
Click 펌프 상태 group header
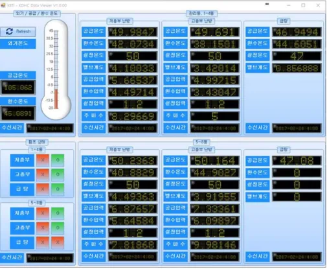point(37,142)
